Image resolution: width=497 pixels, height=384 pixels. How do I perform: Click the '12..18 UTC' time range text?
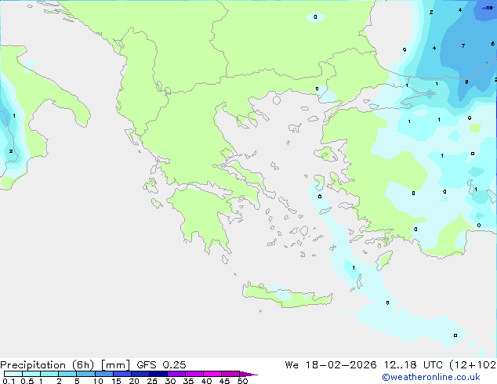tap(413, 365)
